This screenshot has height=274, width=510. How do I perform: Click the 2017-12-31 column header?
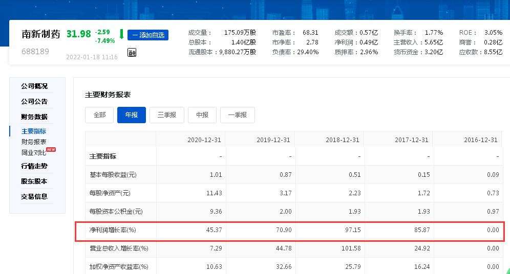pyautogui.click(x=412, y=140)
